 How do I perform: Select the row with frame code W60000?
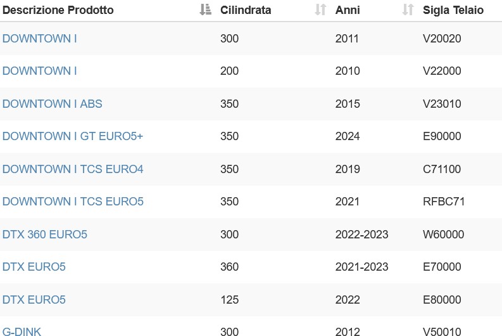[x=251, y=235]
